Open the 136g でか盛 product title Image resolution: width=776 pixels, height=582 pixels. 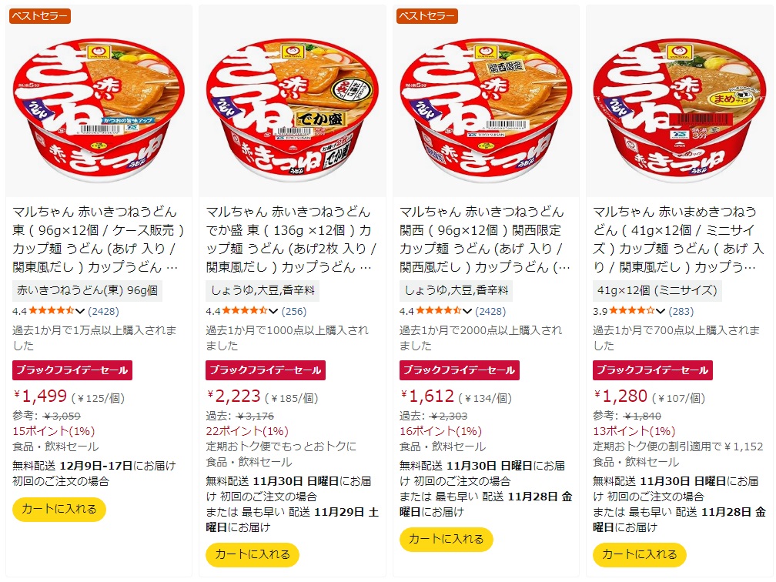(289, 239)
